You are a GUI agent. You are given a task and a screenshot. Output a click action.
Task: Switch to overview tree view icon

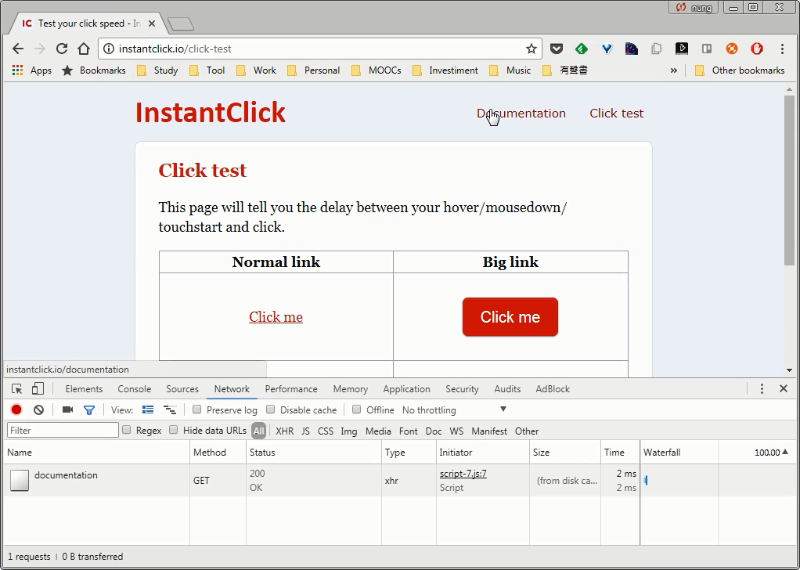pyautogui.click(x=170, y=409)
